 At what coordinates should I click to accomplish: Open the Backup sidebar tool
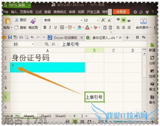pos(152,100)
